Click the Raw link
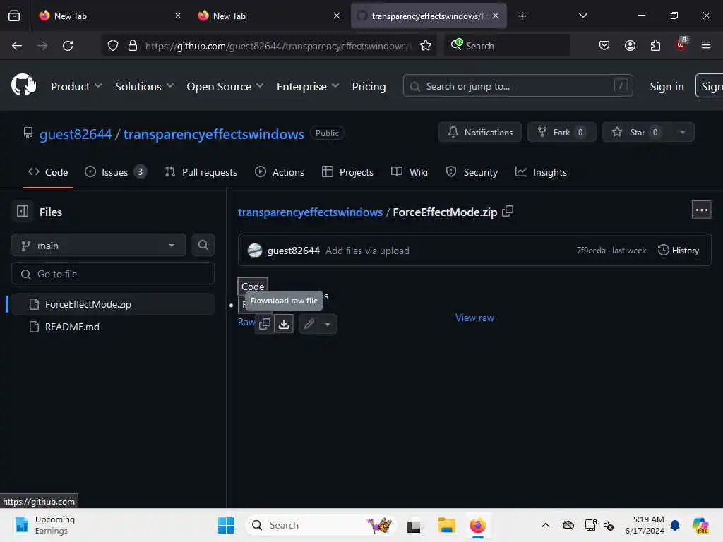This screenshot has width=723, height=542. [246, 322]
